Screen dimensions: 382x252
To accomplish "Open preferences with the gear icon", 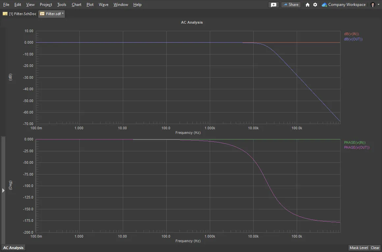I will [x=315, y=5].
